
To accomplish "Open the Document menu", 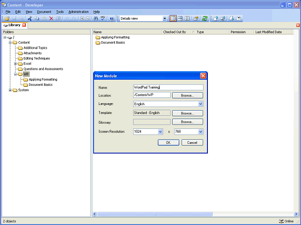I will [x=44, y=12].
